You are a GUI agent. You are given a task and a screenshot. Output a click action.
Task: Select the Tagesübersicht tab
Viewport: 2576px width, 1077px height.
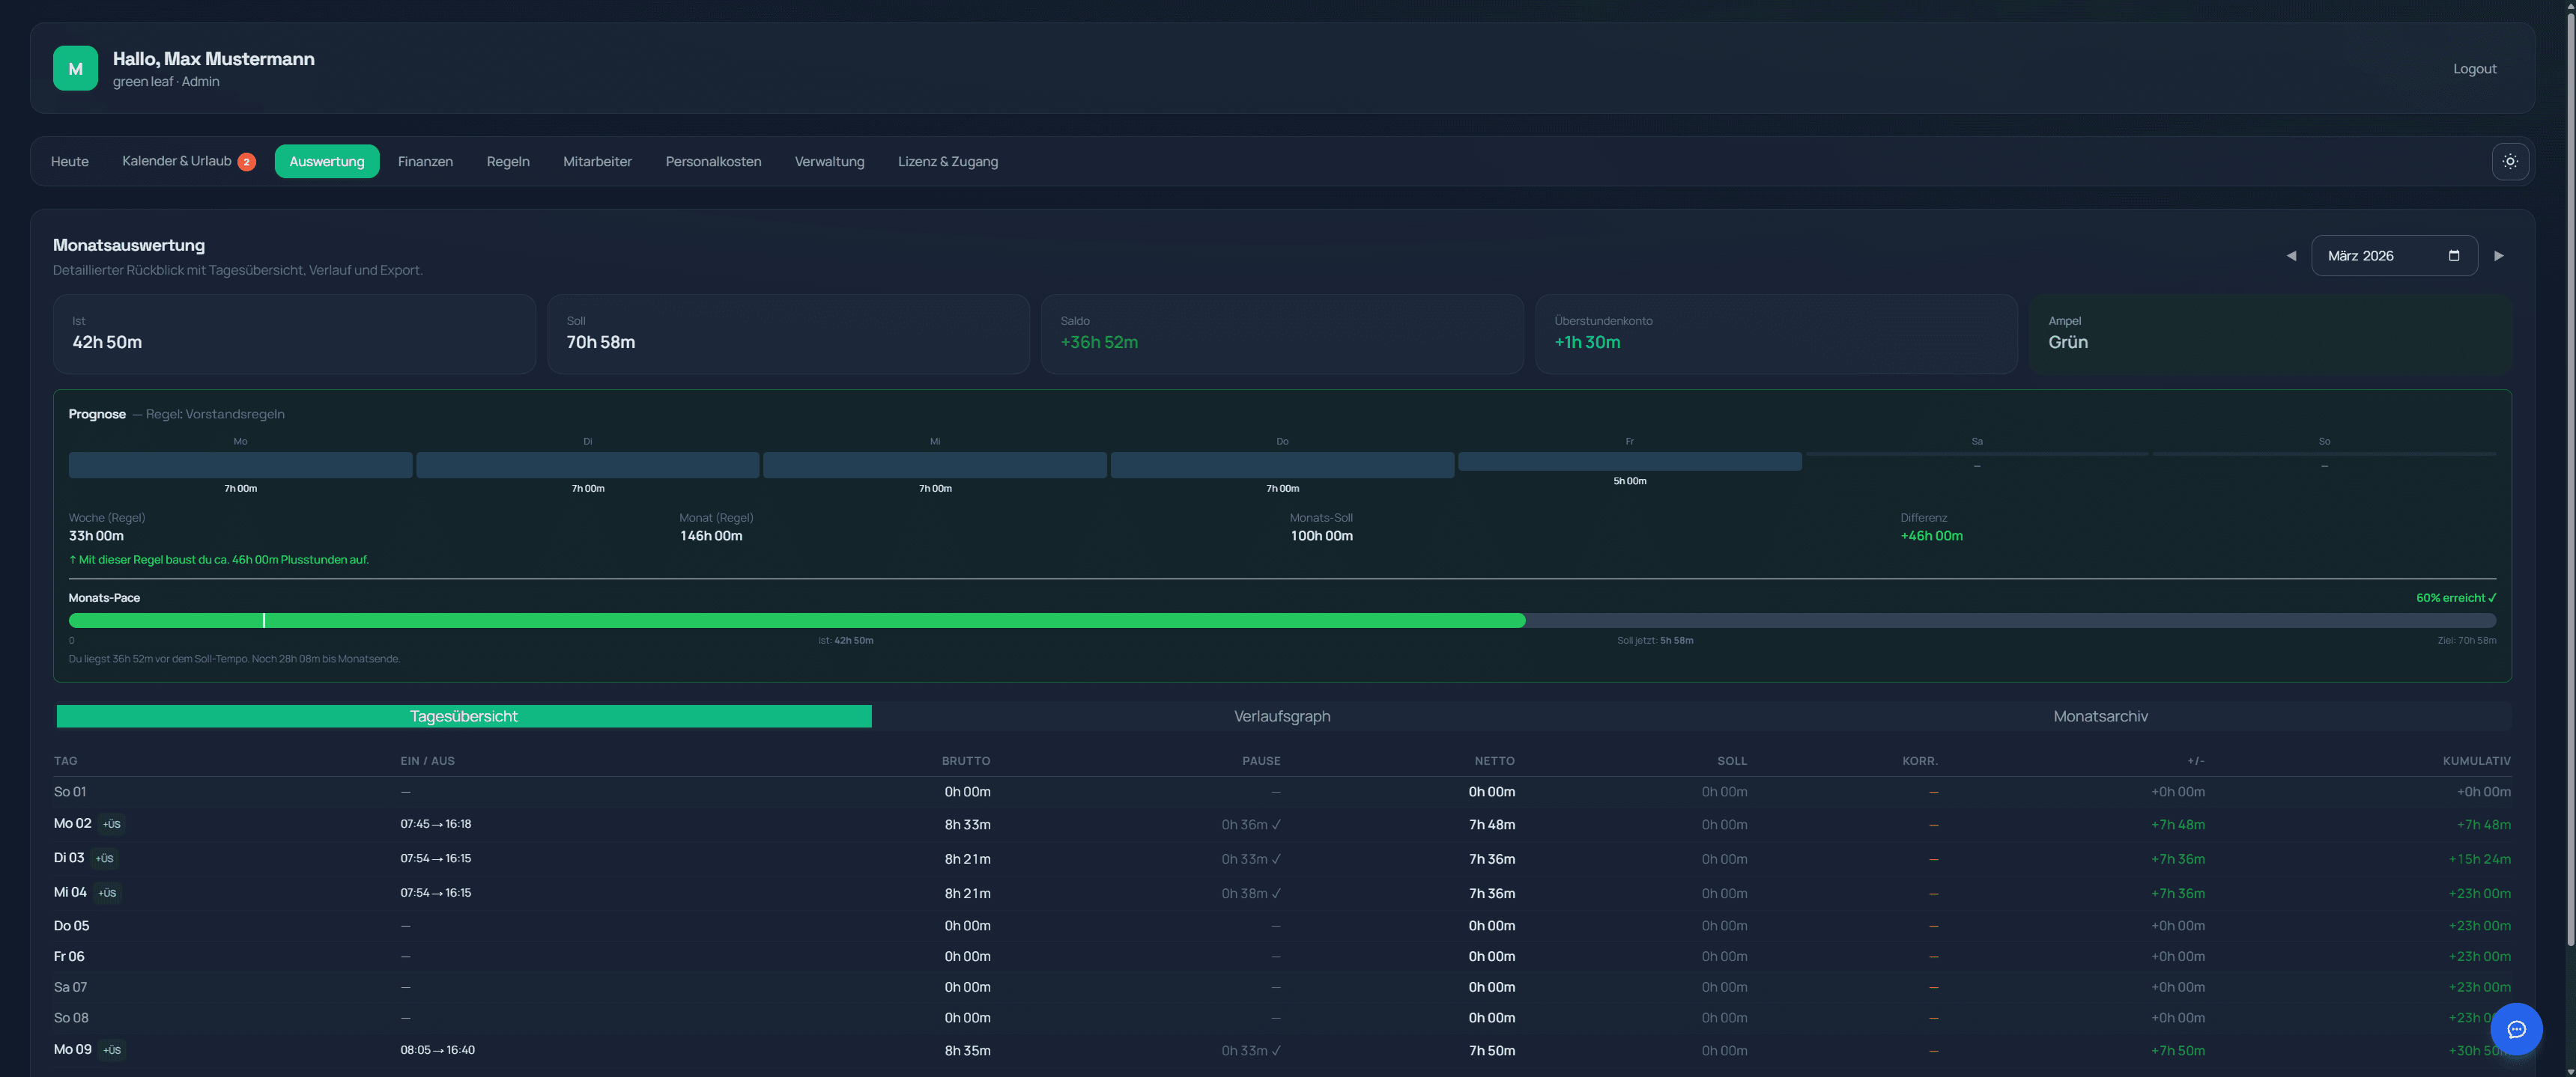coord(463,716)
